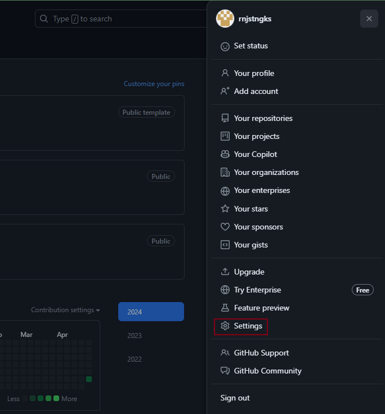Viewport: 385px width, 414px height.
Task: Open Your sponsors
Action: tap(297, 227)
